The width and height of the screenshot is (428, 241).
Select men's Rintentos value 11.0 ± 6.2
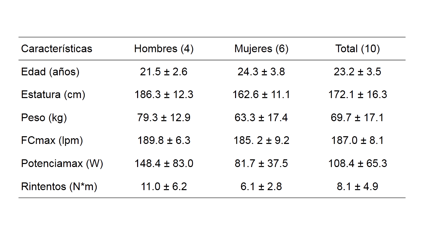(x=164, y=186)
